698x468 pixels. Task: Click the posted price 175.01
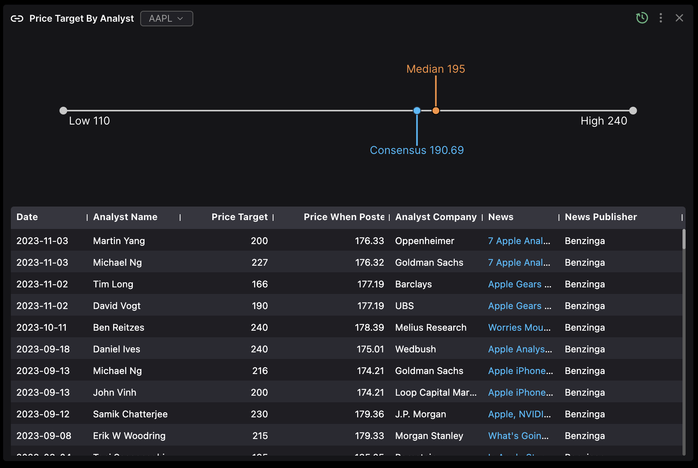(370, 349)
